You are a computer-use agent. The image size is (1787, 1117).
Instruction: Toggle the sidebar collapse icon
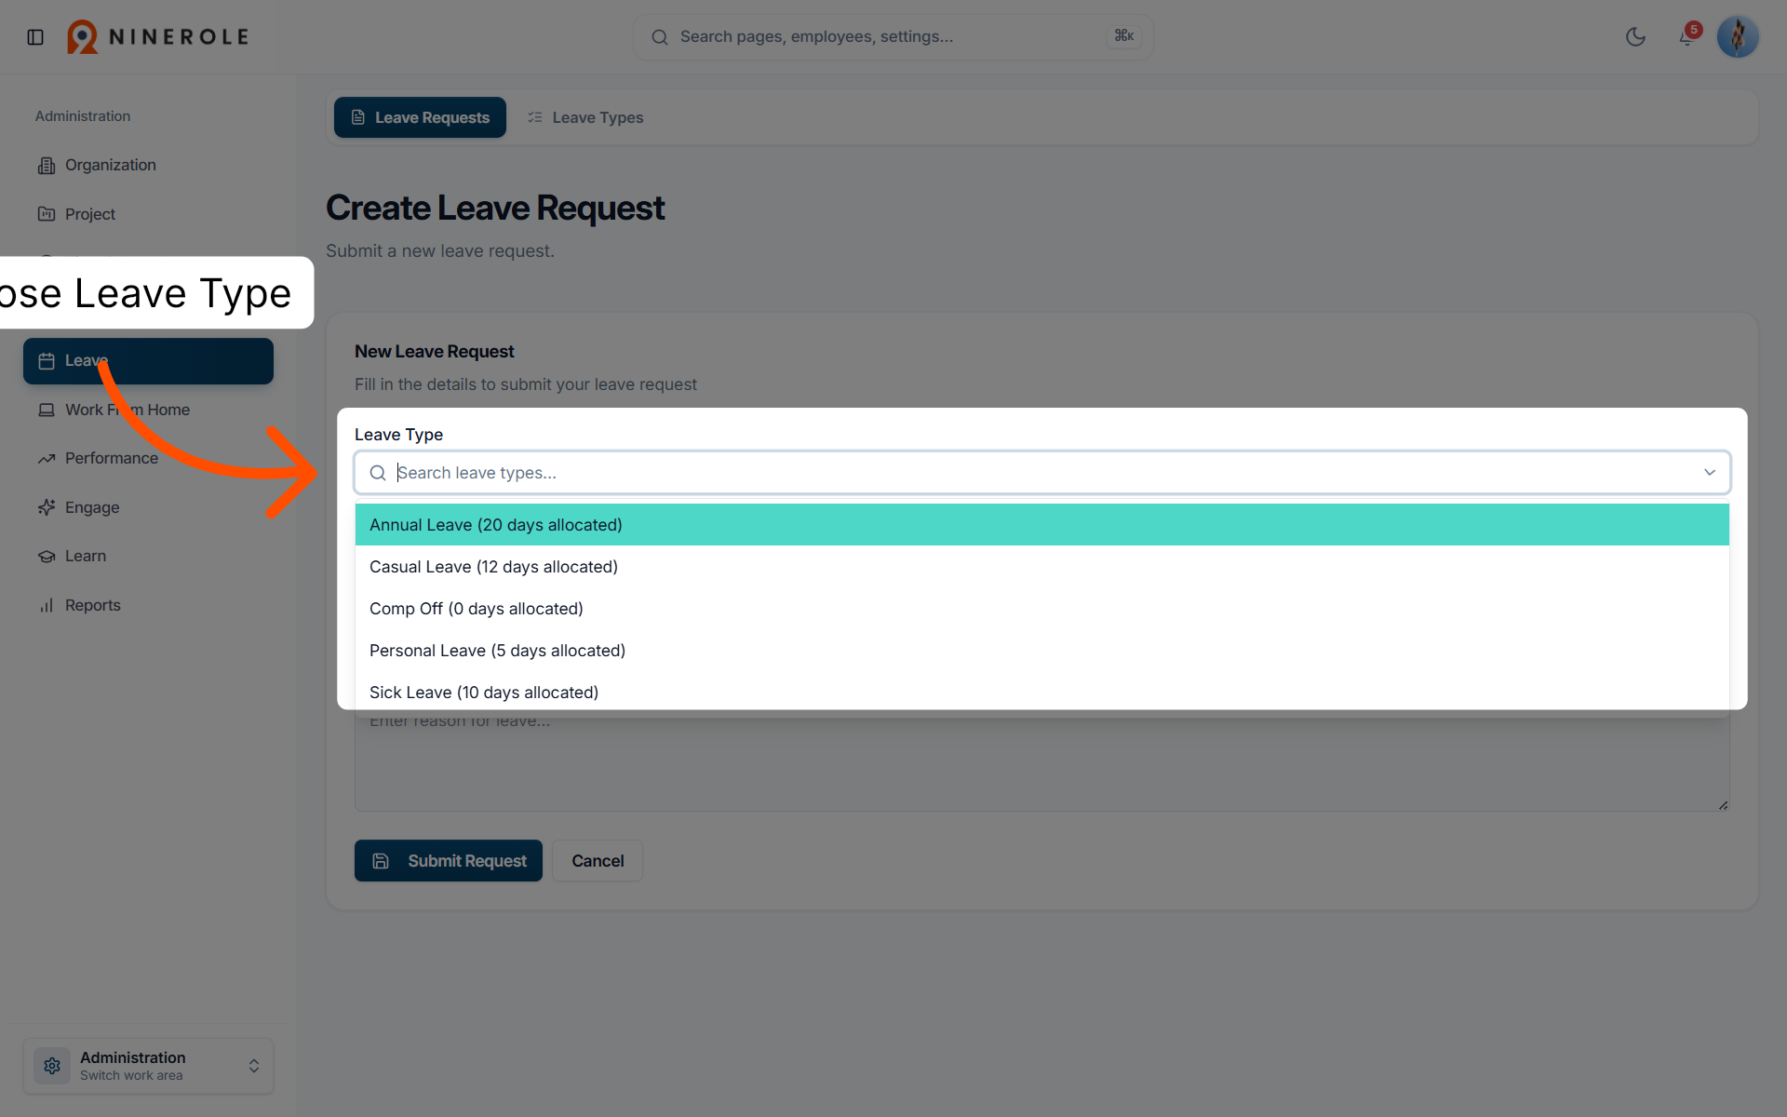[35, 37]
